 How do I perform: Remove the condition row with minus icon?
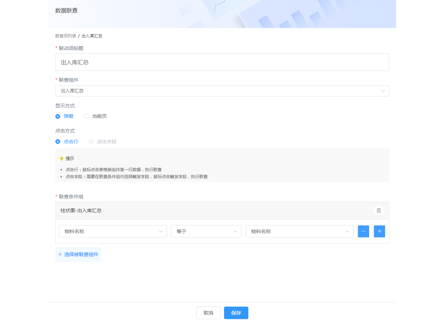[363, 231]
